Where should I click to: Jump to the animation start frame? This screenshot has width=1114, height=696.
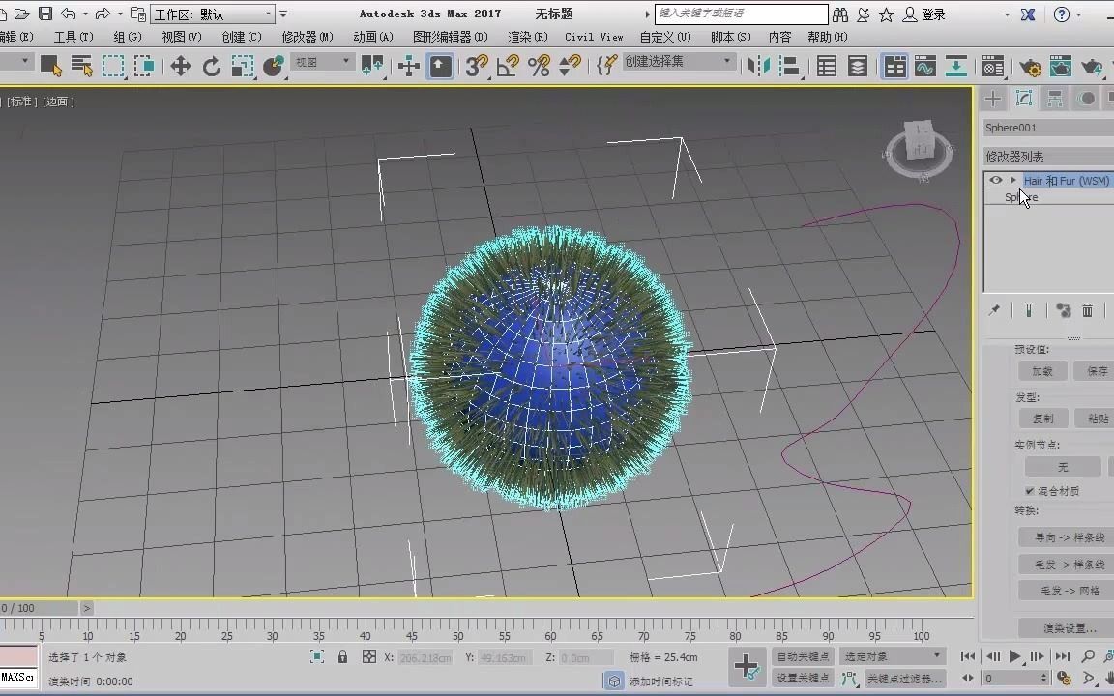(x=968, y=656)
